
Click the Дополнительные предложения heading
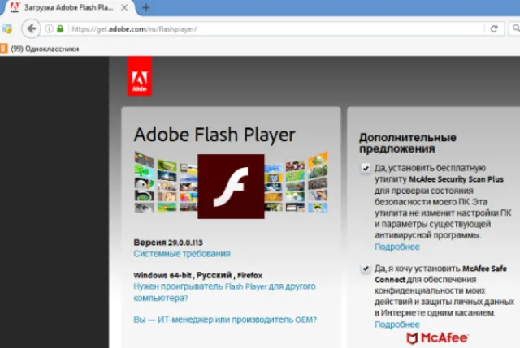click(x=408, y=143)
